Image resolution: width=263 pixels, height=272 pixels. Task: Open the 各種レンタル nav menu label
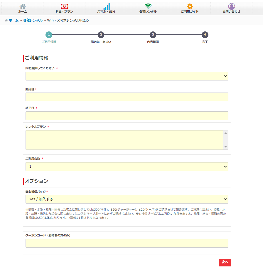pyautogui.click(x=148, y=12)
